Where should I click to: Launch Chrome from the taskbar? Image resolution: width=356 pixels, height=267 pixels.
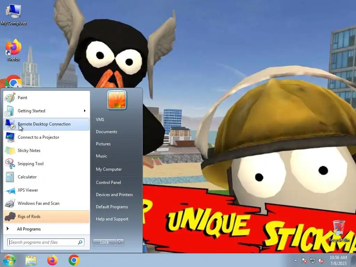click(x=74, y=260)
